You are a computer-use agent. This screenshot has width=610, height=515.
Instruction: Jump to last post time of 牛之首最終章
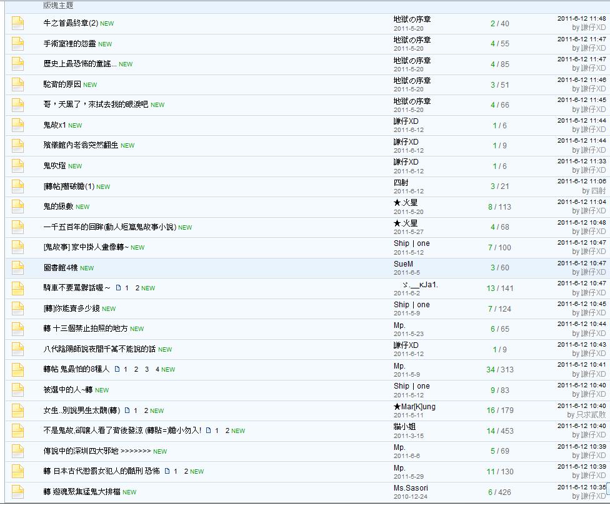581,19
